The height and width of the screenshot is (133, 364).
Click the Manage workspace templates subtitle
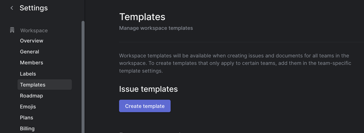[x=156, y=28]
